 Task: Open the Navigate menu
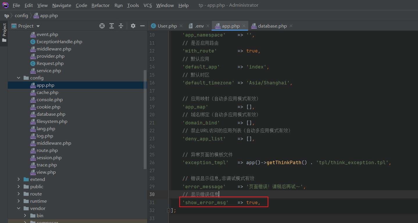pyautogui.click(x=62, y=5)
